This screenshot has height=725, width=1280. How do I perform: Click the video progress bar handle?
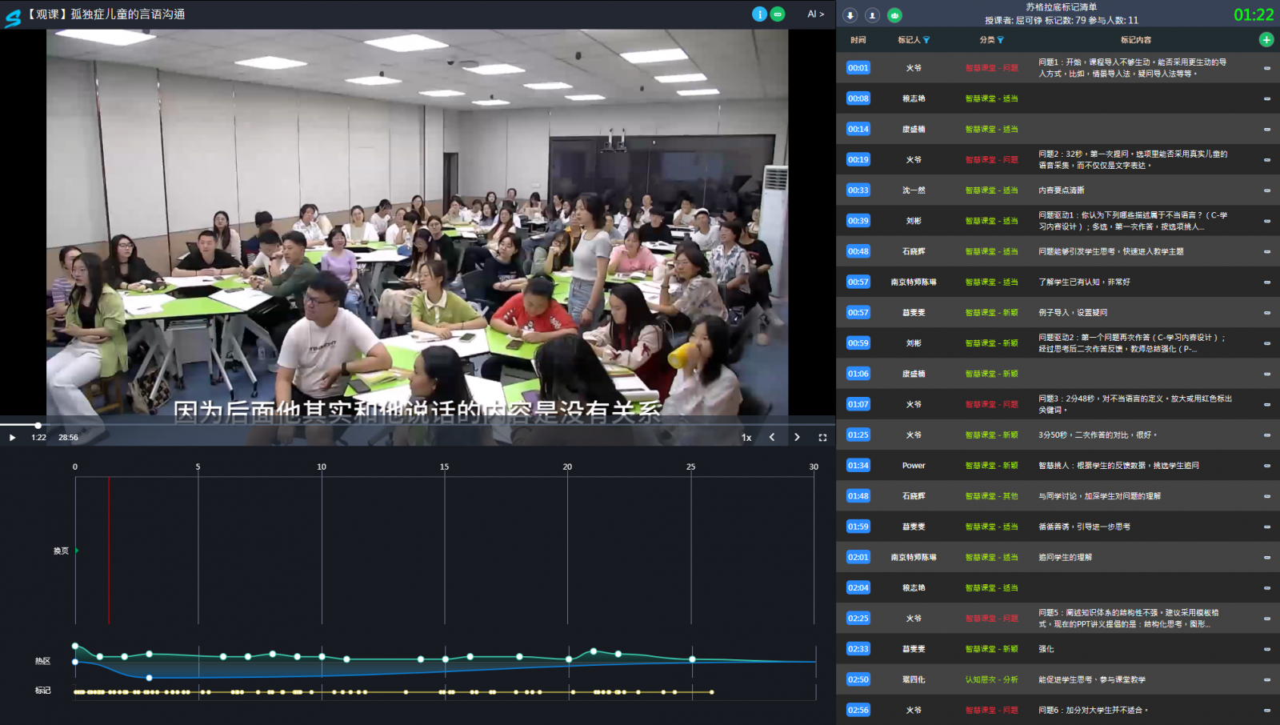click(x=38, y=425)
